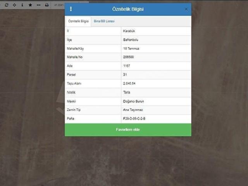Viewport: 248px width, 186px height.
Task: Close the Öznitelik Bilgisi dialog with the X
Action: [186, 9]
